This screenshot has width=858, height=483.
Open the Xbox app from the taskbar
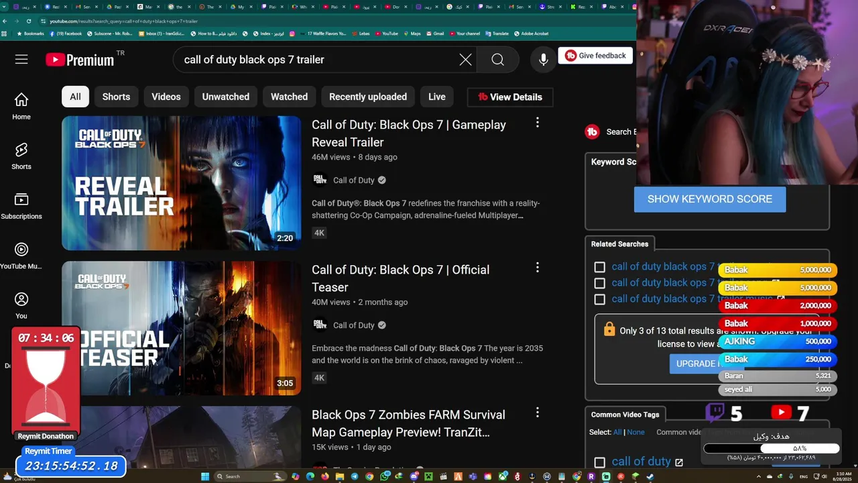click(503, 476)
